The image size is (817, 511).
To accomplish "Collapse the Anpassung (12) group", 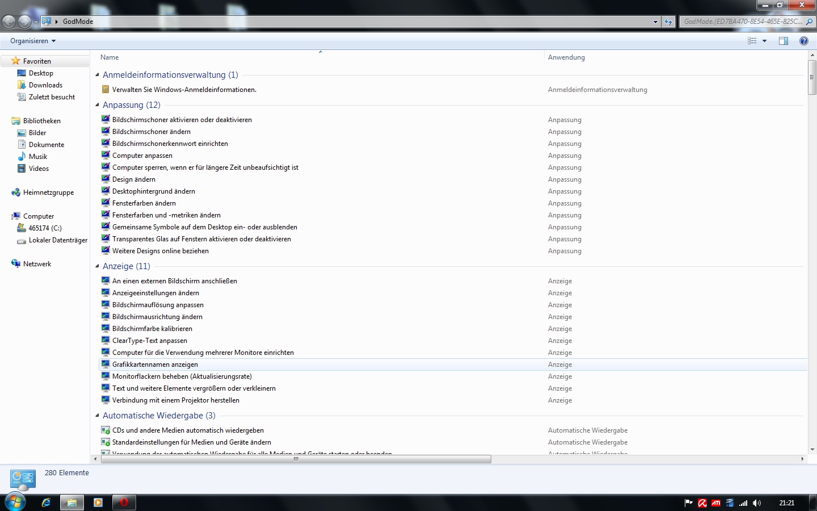I will pos(98,105).
